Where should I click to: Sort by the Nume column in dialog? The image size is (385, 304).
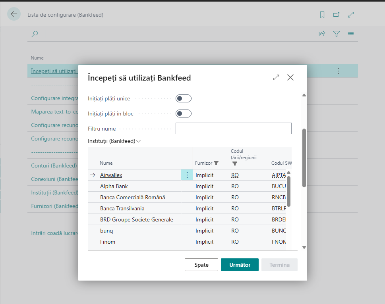[106, 163]
